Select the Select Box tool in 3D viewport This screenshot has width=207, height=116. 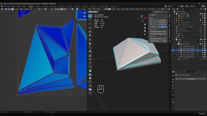point(90,16)
